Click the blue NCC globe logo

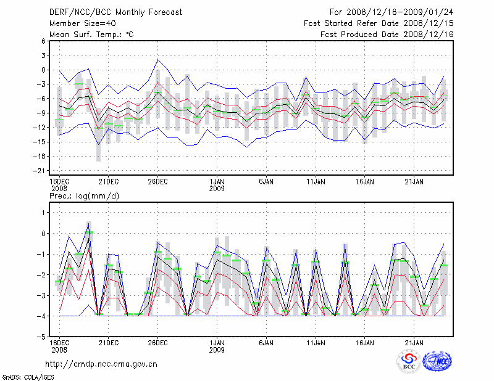(437, 361)
